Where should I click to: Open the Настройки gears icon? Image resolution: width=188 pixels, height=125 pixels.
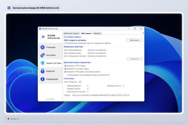(43, 55)
